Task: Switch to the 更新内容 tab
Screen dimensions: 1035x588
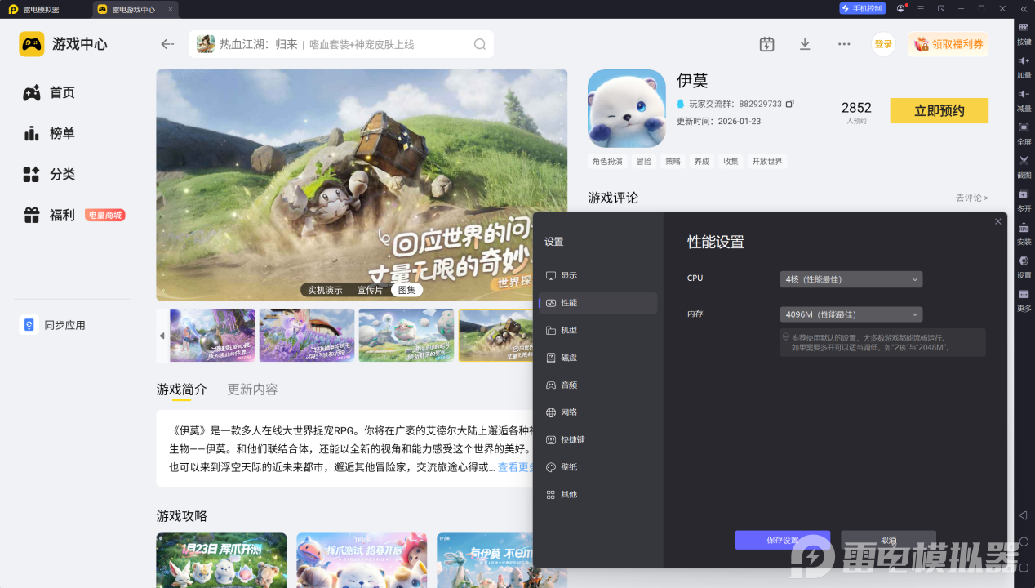Action: (x=252, y=390)
